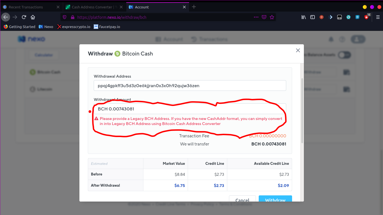Viewport: 383px width, 215px height.
Task: Click the Withdrawal Amount input field
Action: (x=190, y=109)
